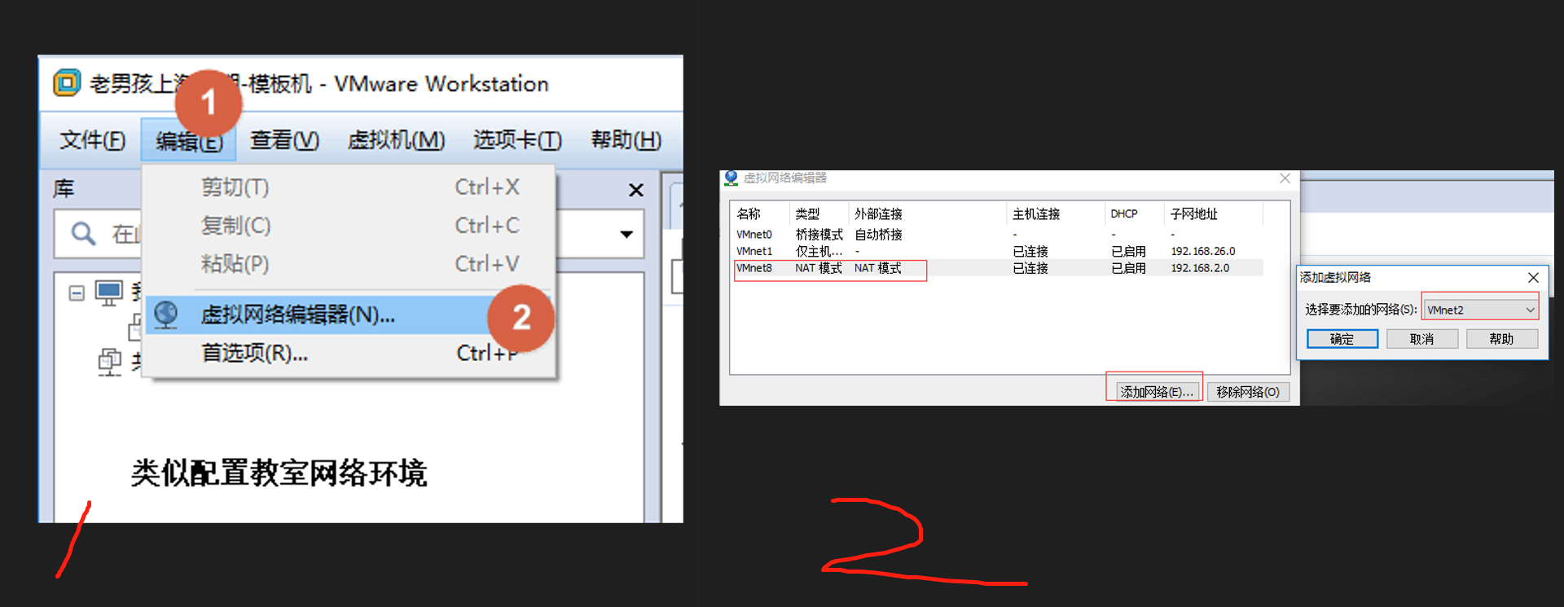
Task: Click the 移除网络(O) button
Action: (1248, 392)
